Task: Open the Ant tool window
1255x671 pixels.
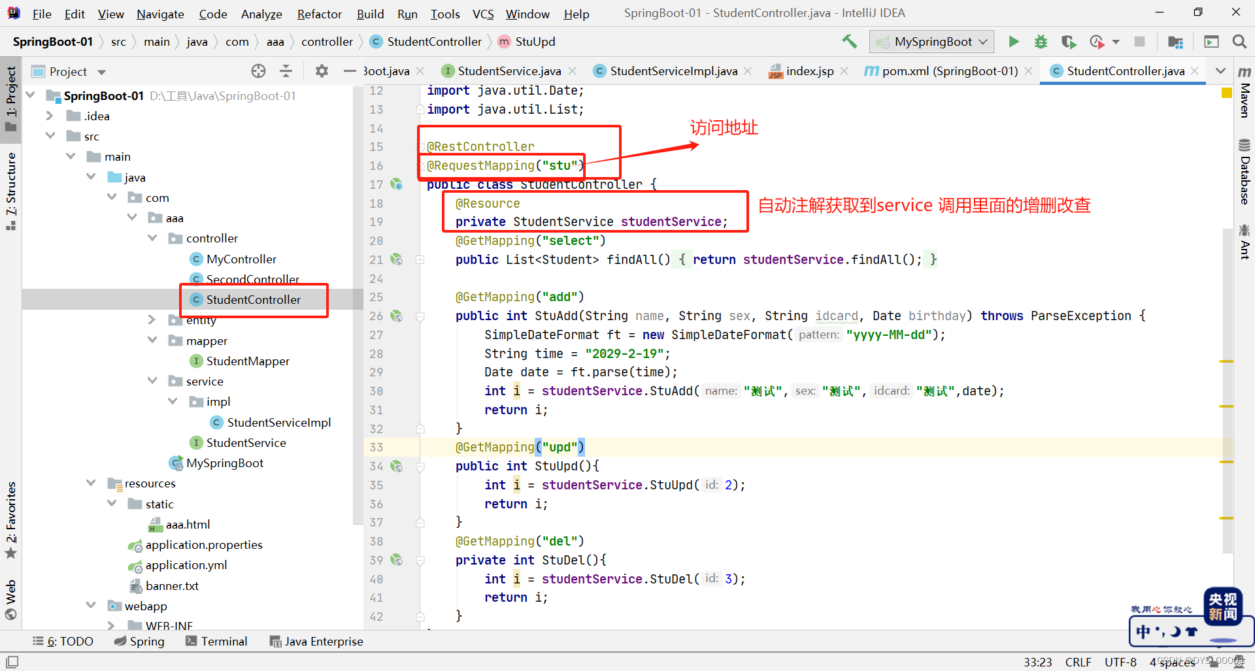Action: (1245, 242)
